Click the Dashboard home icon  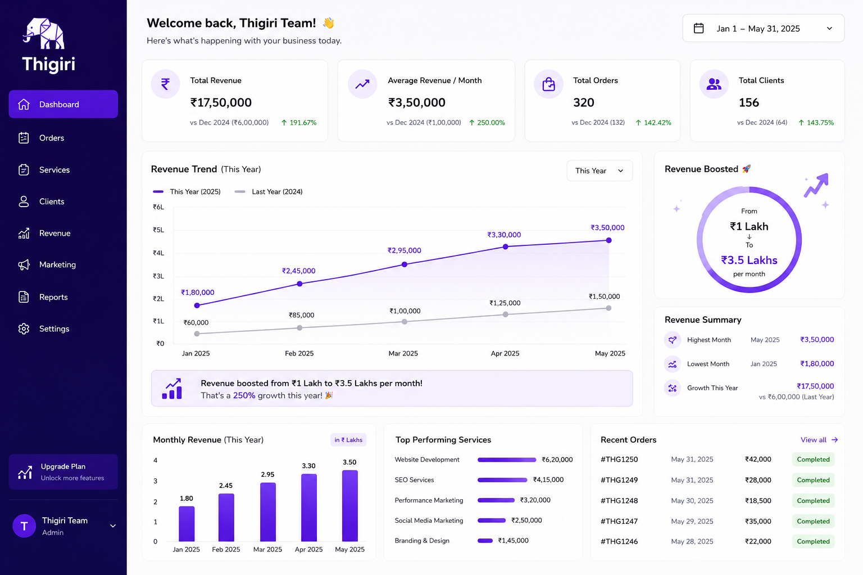(24, 104)
